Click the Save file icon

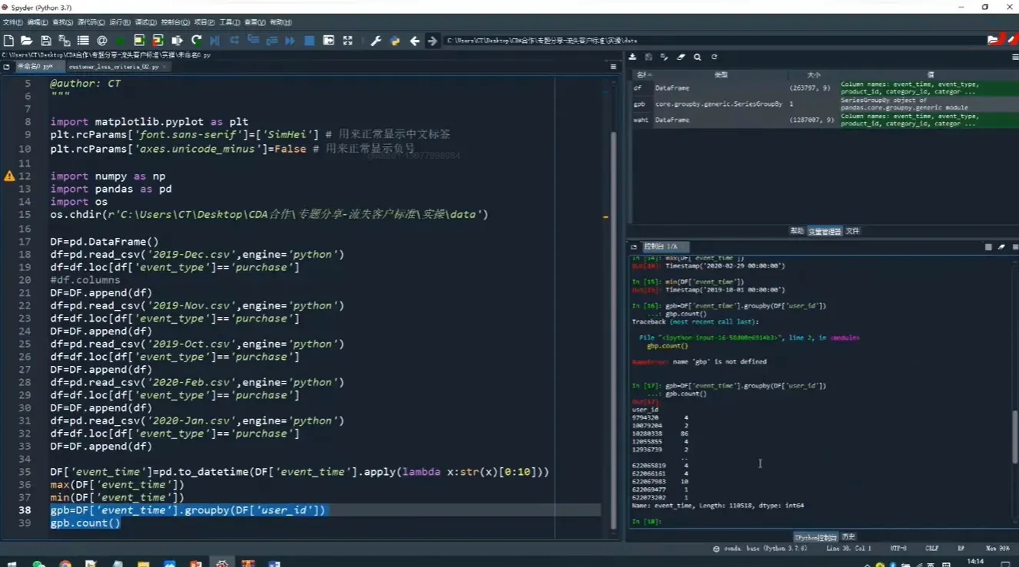(x=46, y=41)
